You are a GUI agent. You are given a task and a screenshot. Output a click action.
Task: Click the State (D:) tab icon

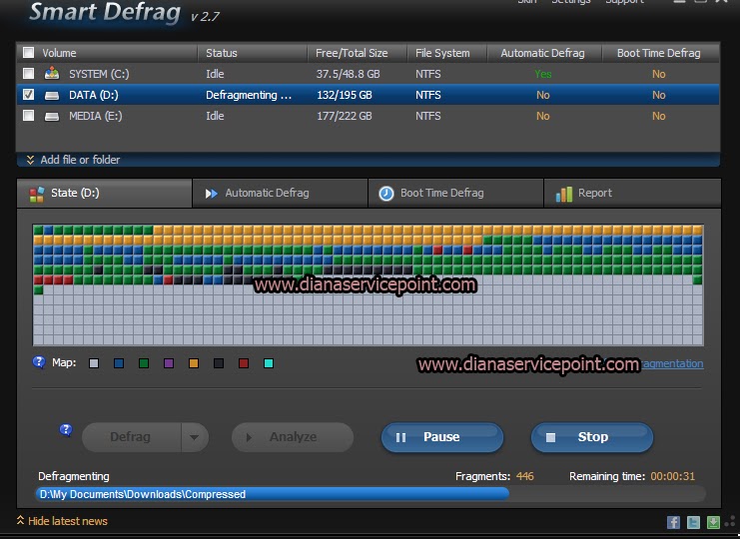pos(36,194)
